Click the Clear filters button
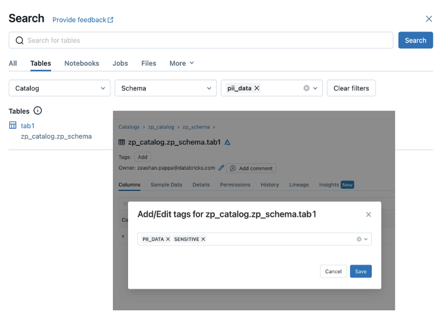The image size is (442, 315). [351, 88]
